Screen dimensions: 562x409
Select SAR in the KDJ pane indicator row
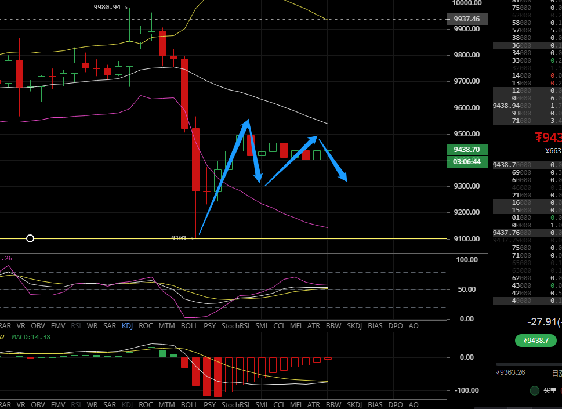click(110, 326)
